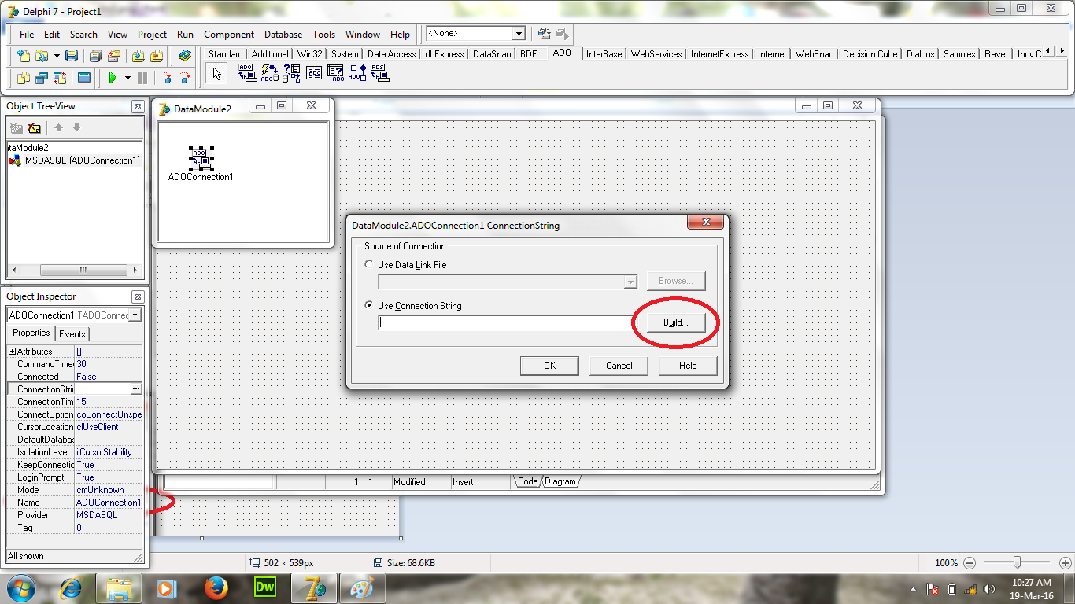The image size is (1075, 604).
Task: Click the Pause debug icon
Action: tap(142, 78)
